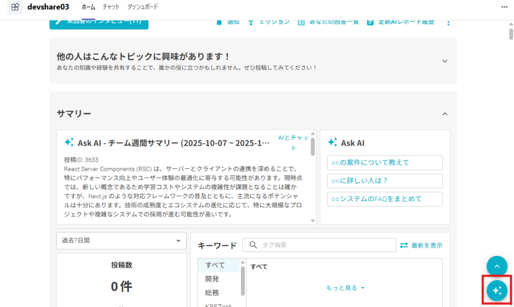This screenshot has height=307, width=514.
Task: Open the ダッシュボード tab
Action: tap(143, 7)
